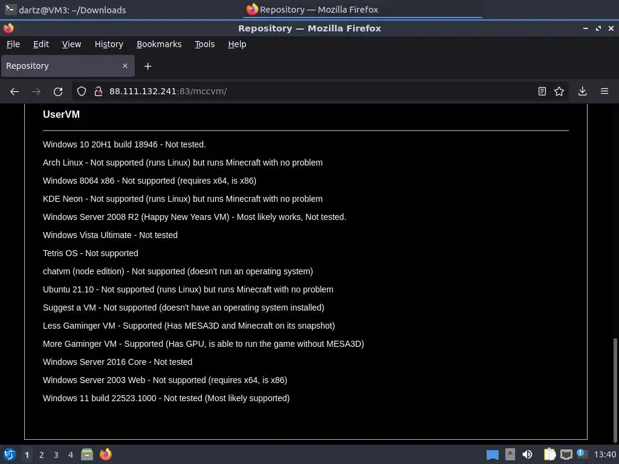Click the 13:40 clock in the taskbar
Viewport: 619px width, 464px height.
point(604,454)
